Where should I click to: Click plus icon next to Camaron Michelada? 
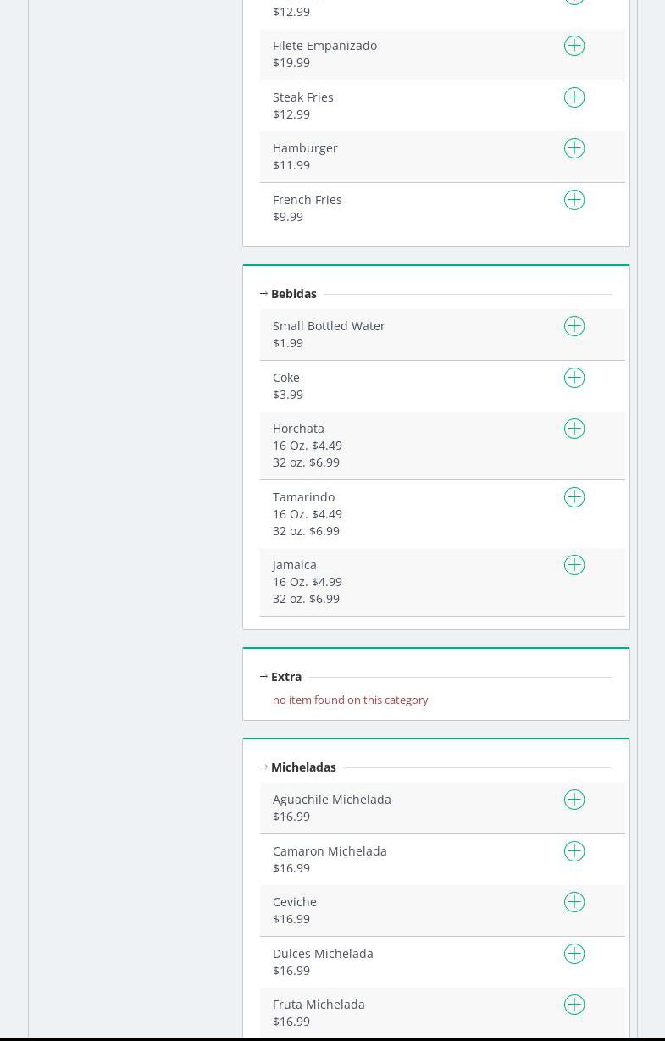click(x=574, y=851)
